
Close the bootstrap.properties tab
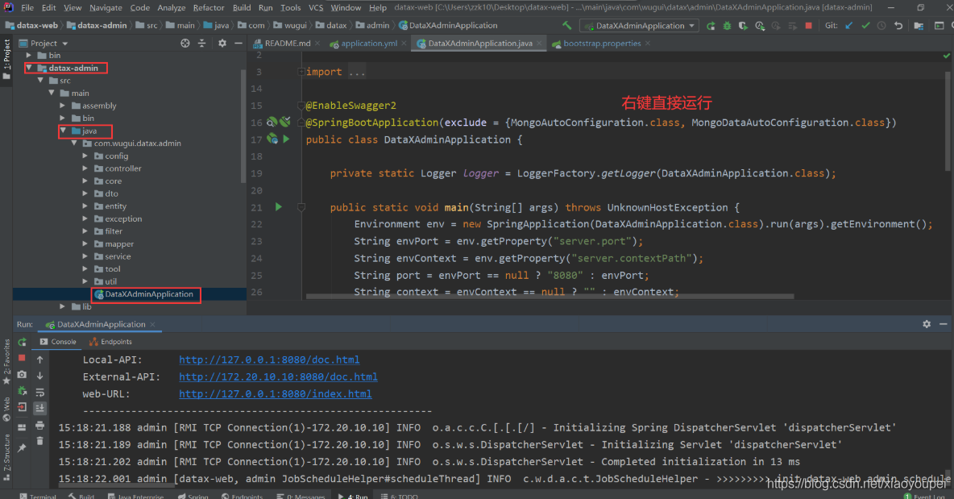click(648, 44)
